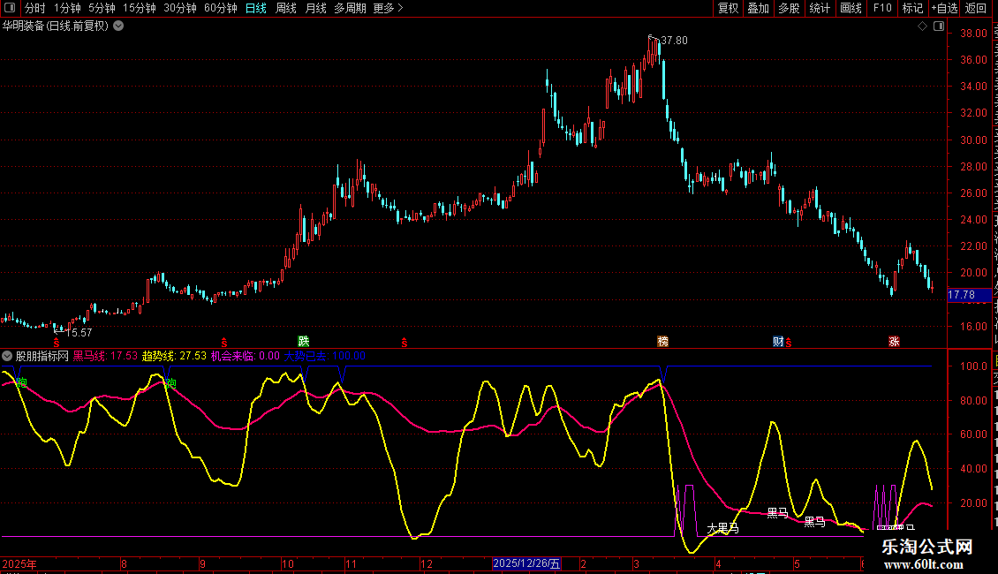Open the 复权 adjustment option
Screen dimensions: 998x574
point(728,8)
